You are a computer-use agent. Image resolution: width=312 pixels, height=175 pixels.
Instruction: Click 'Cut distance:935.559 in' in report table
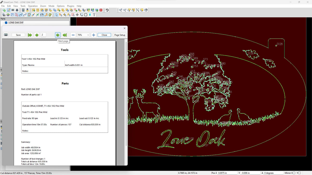(x=90, y=124)
